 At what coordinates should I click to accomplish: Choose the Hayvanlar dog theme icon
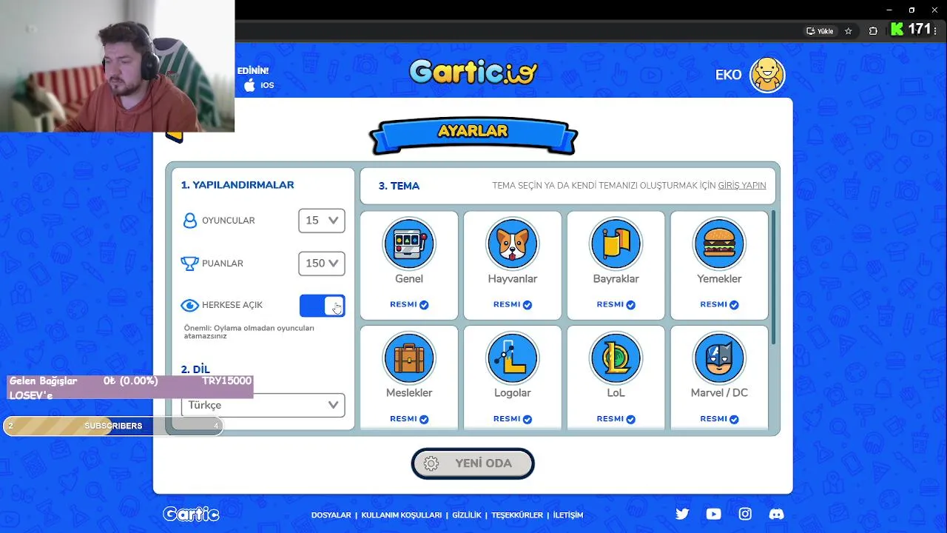tap(513, 244)
